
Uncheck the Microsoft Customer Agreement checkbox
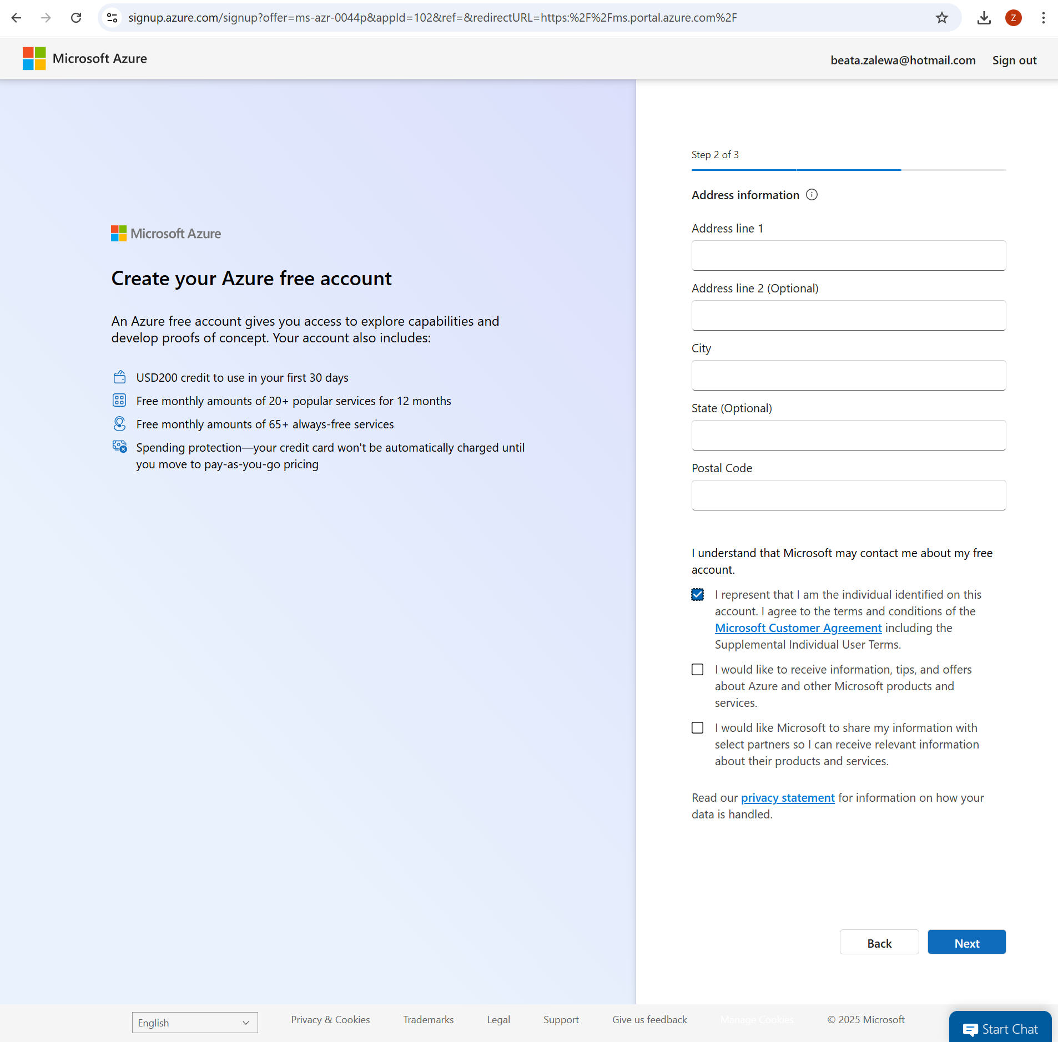[x=698, y=594]
